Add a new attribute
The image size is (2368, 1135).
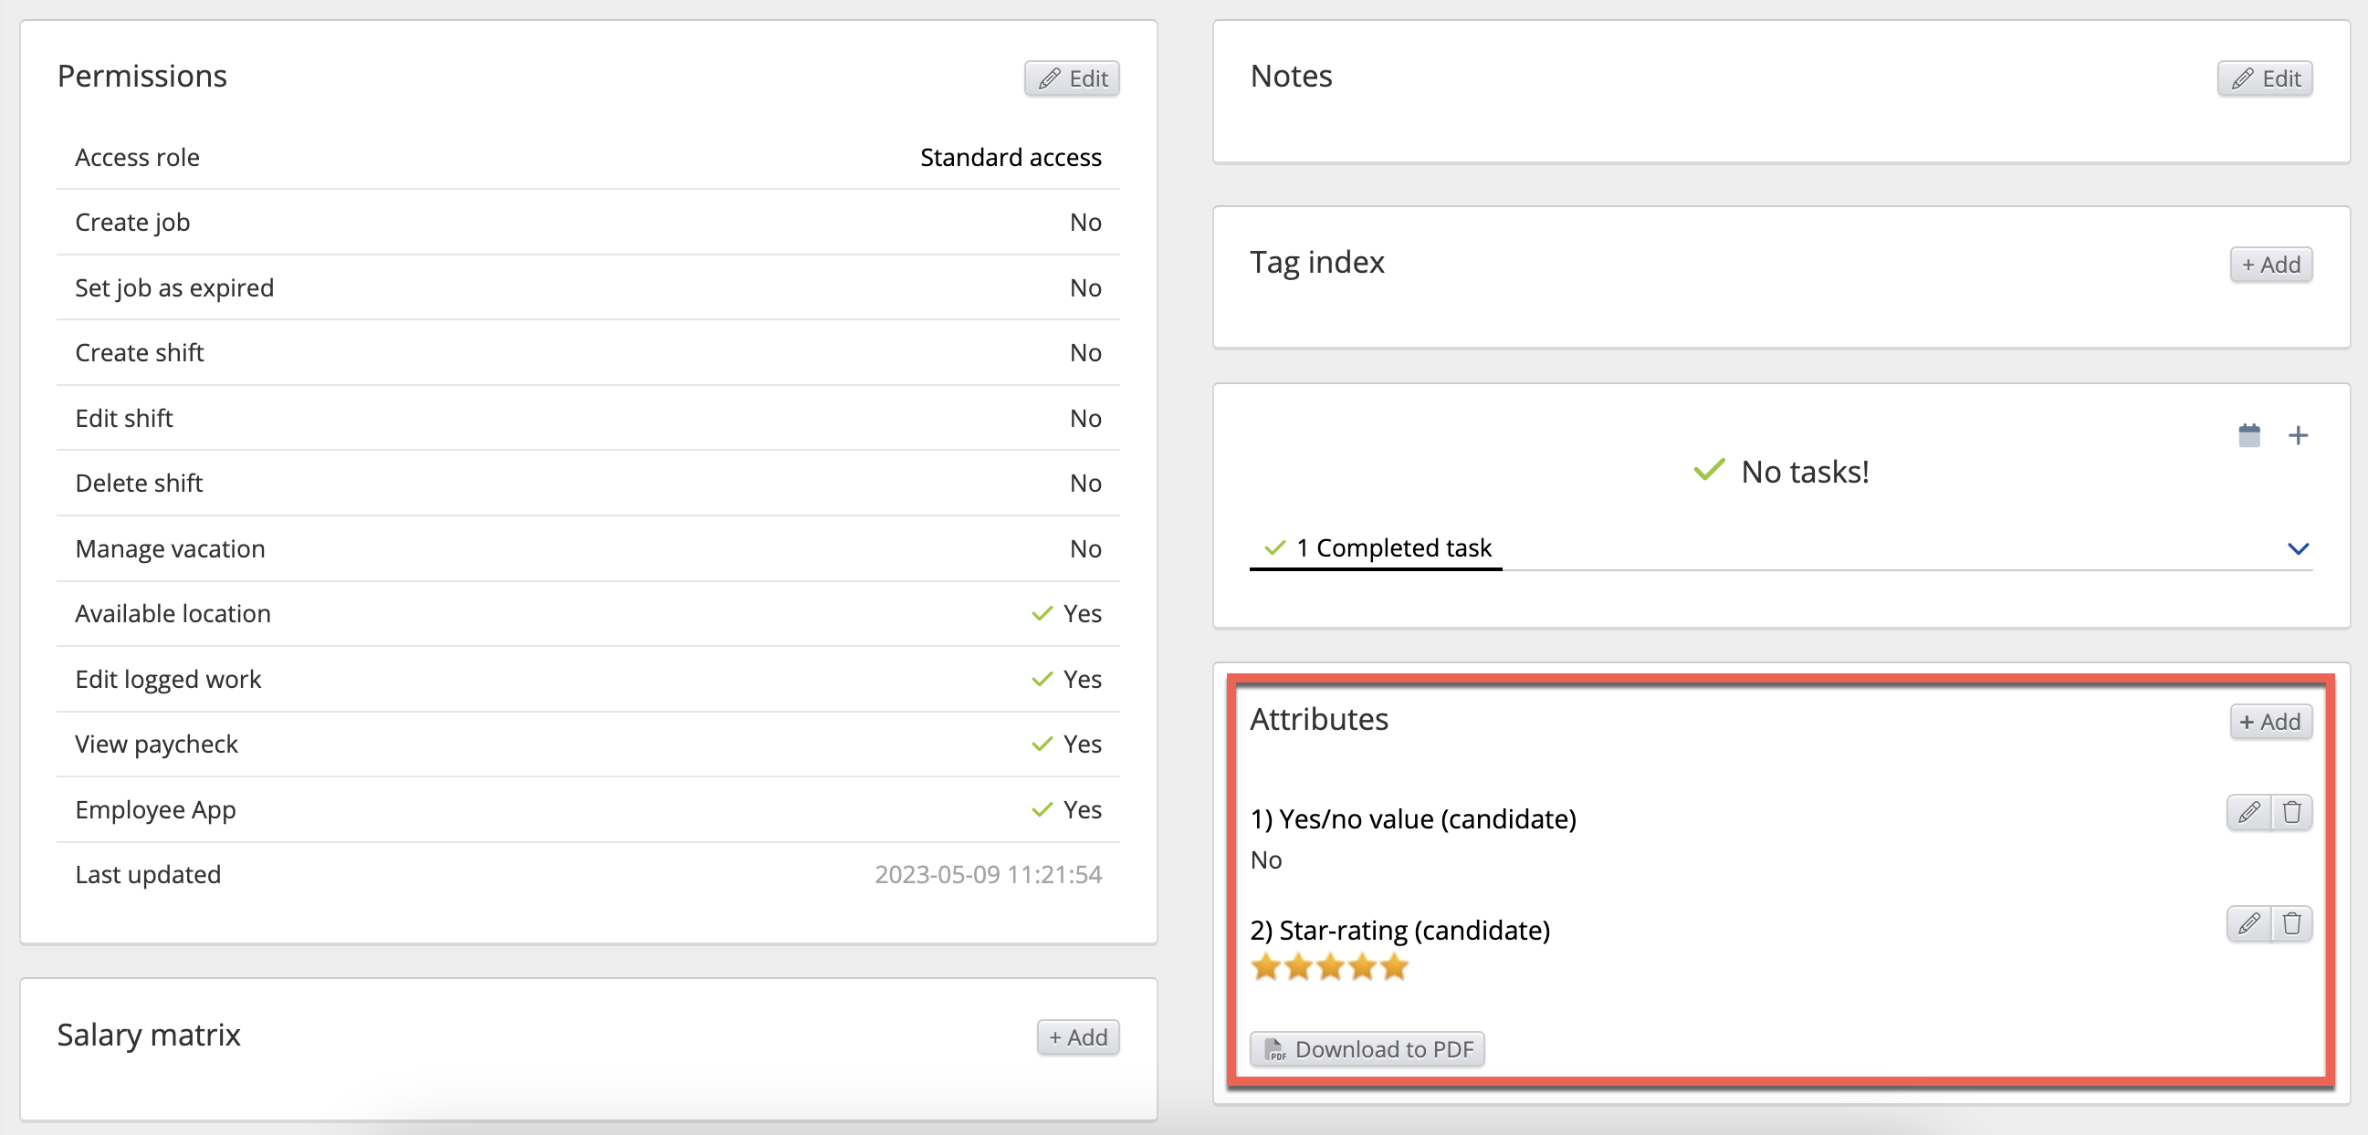[2269, 722]
